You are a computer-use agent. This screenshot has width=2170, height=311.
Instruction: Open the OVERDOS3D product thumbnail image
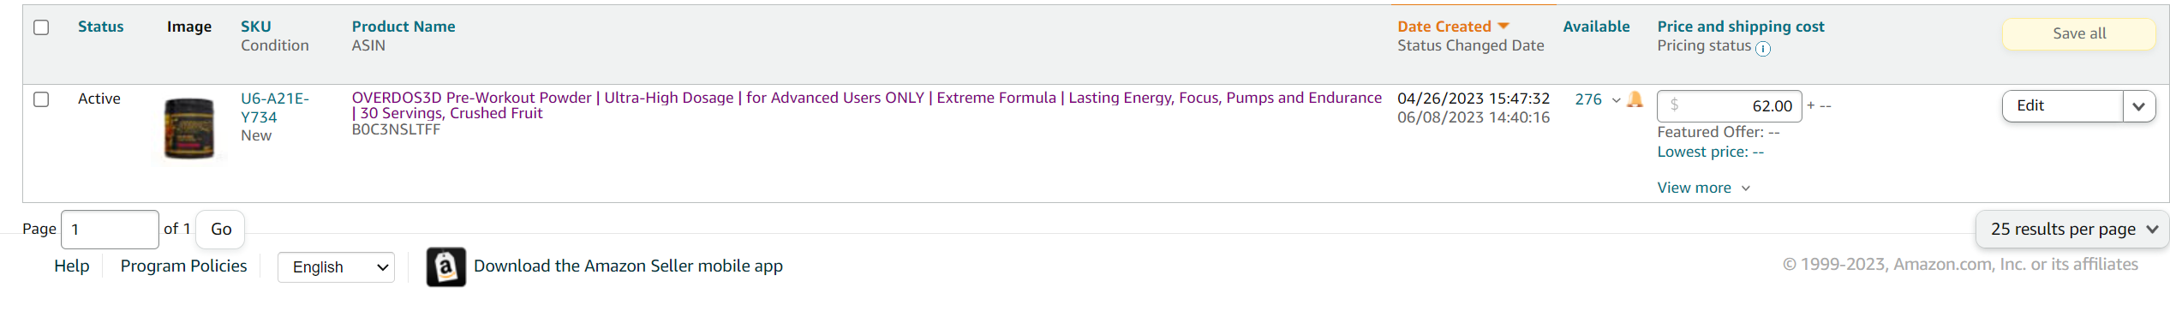pyautogui.click(x=189, y=129)
